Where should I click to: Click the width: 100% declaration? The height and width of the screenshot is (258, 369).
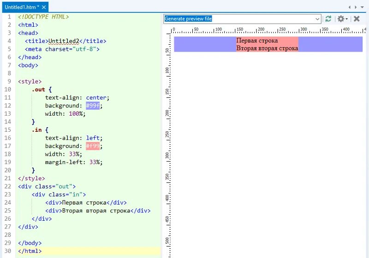pyautogui.click(x=65, y=114)
